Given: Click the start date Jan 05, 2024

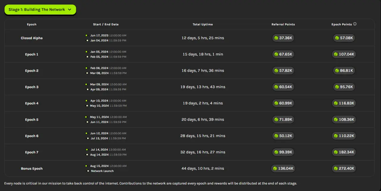Looking at the screenshot, I should (99, 52).
